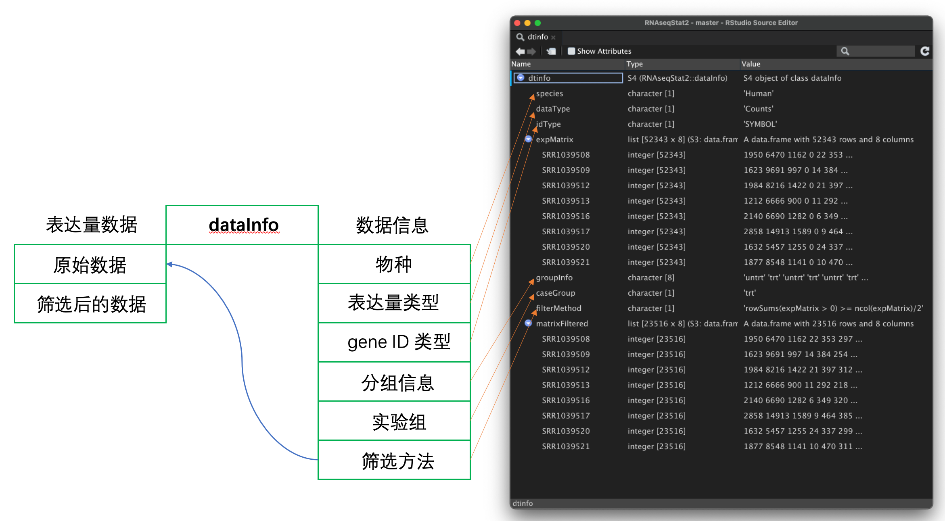This screenshot has height=521, width=945.
Task: Select SRR1039521 under matrixFiltered
Action: 566,446
